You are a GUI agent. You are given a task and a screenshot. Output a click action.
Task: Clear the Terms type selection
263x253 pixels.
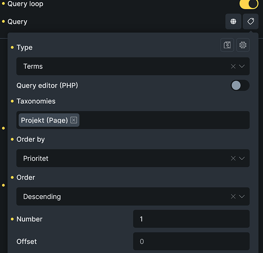(233, 66)
